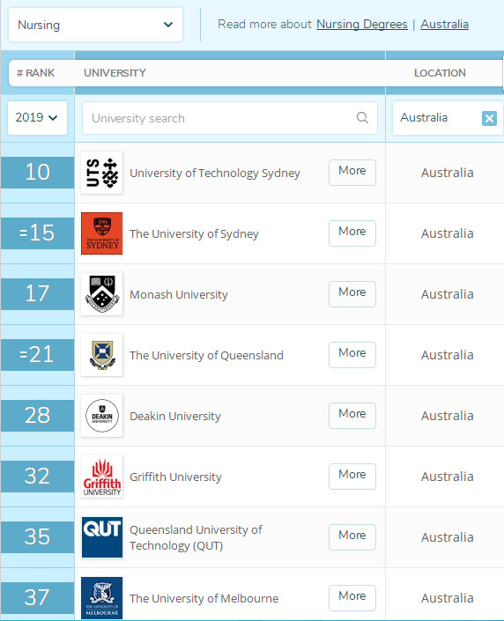Click rank 10 cell
The height and width of the screenshot is (621, 504).
click(x=37, y=173)
